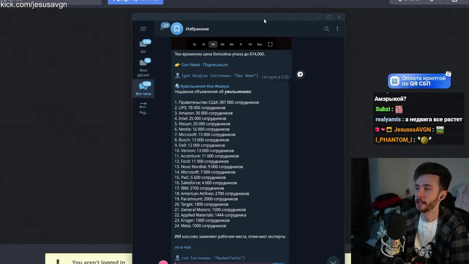Click the 'Igor Kruglov (источник: Dan News)' signature

[217, 76]
